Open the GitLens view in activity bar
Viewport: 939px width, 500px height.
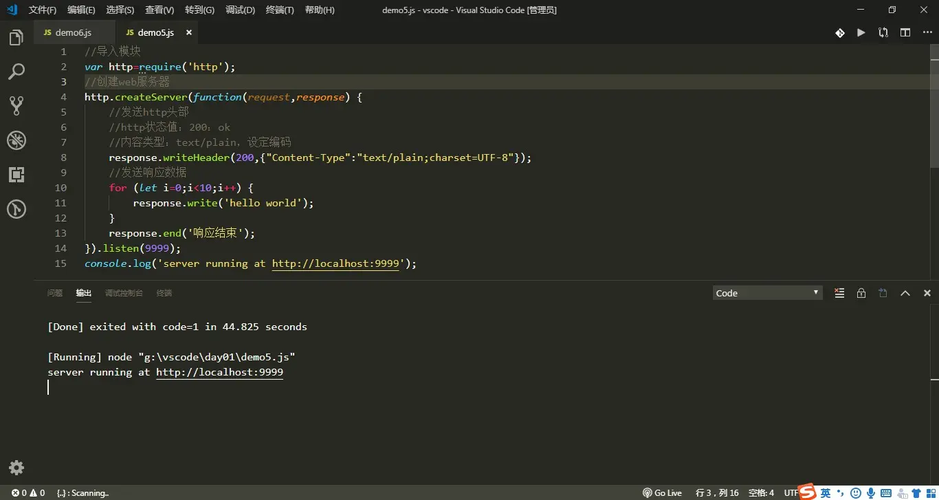tap(16, 208)
